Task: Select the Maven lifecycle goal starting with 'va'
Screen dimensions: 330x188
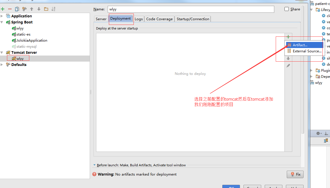Action: [x=328, y=22]
